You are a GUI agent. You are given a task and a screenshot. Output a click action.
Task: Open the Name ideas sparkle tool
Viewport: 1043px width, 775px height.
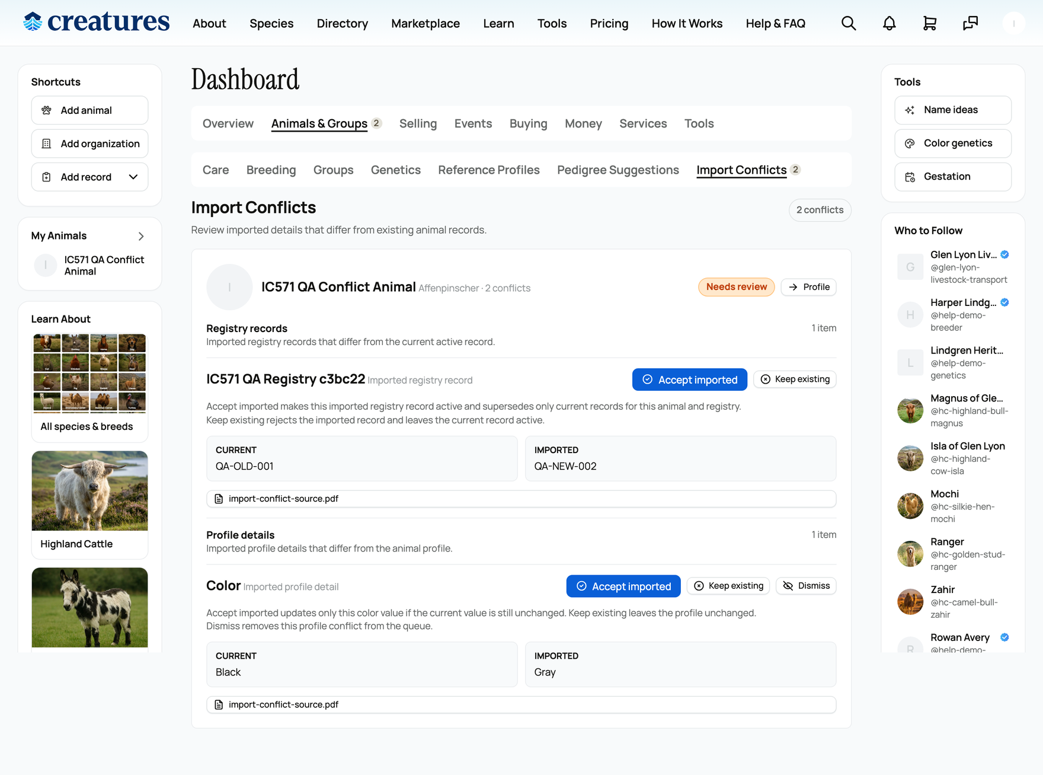(x=952, y=110)
